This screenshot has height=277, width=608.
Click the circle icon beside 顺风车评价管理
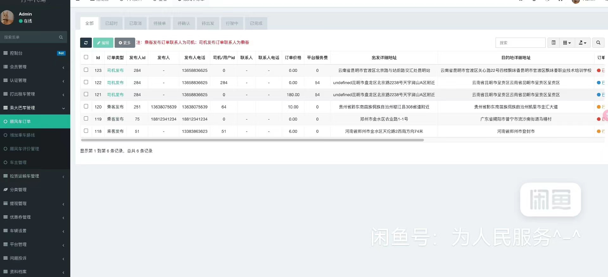(5, 149)
